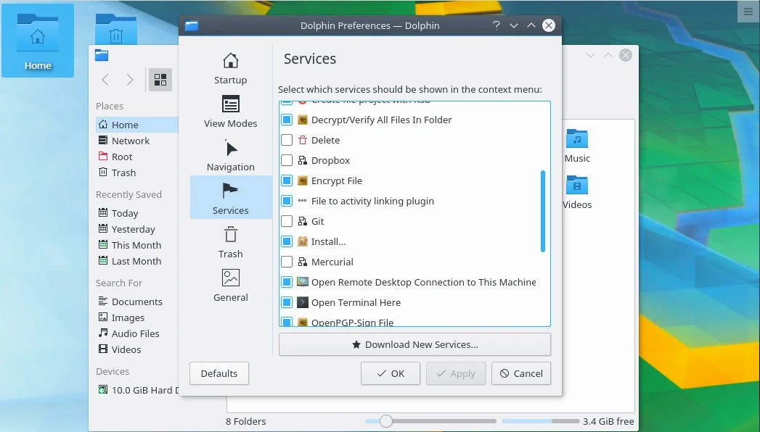Open the Startup settings page
Image resolution: width=760 pixels, height=432 pixels.
(230, 68)
